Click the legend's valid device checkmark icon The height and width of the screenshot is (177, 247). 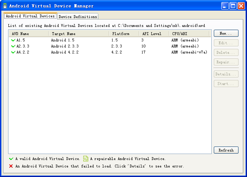click(11, 159)
